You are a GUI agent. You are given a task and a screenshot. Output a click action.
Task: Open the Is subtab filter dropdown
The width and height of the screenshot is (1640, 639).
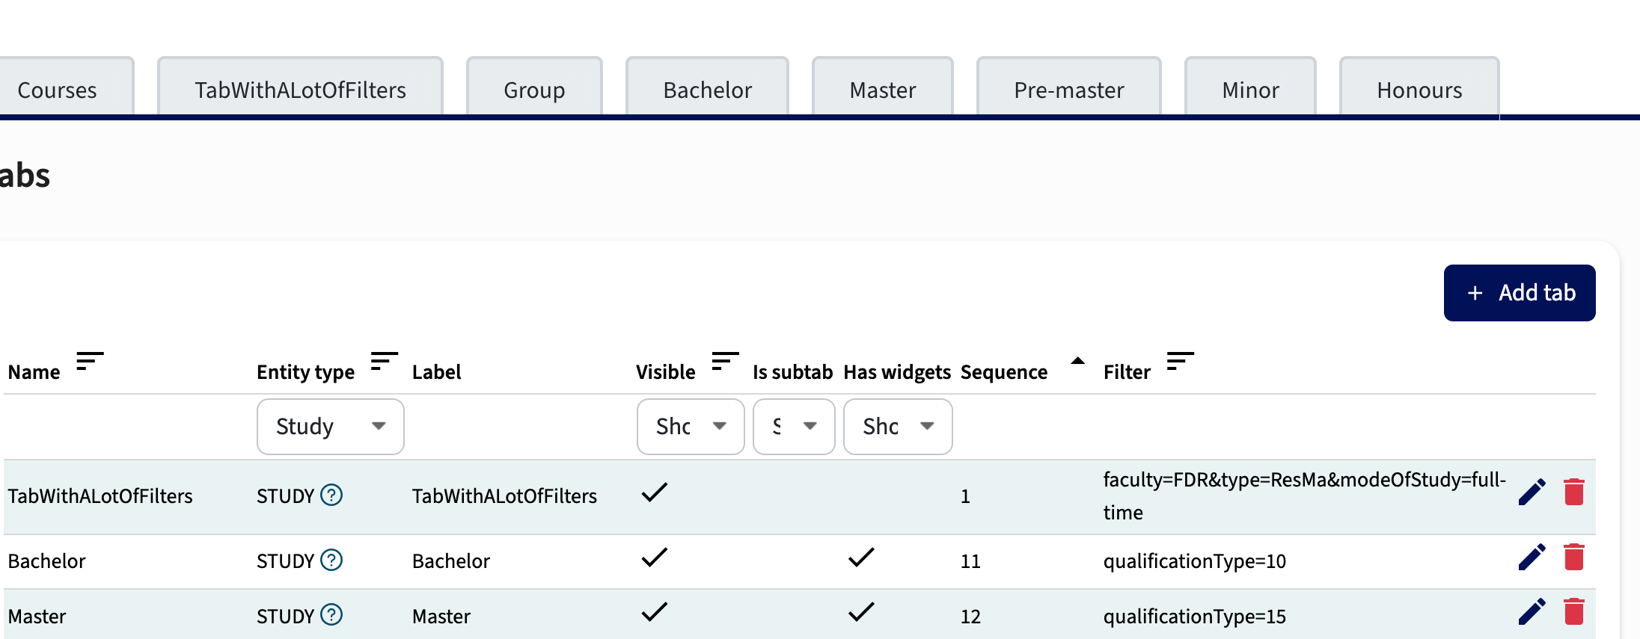(x=794, y=427)
